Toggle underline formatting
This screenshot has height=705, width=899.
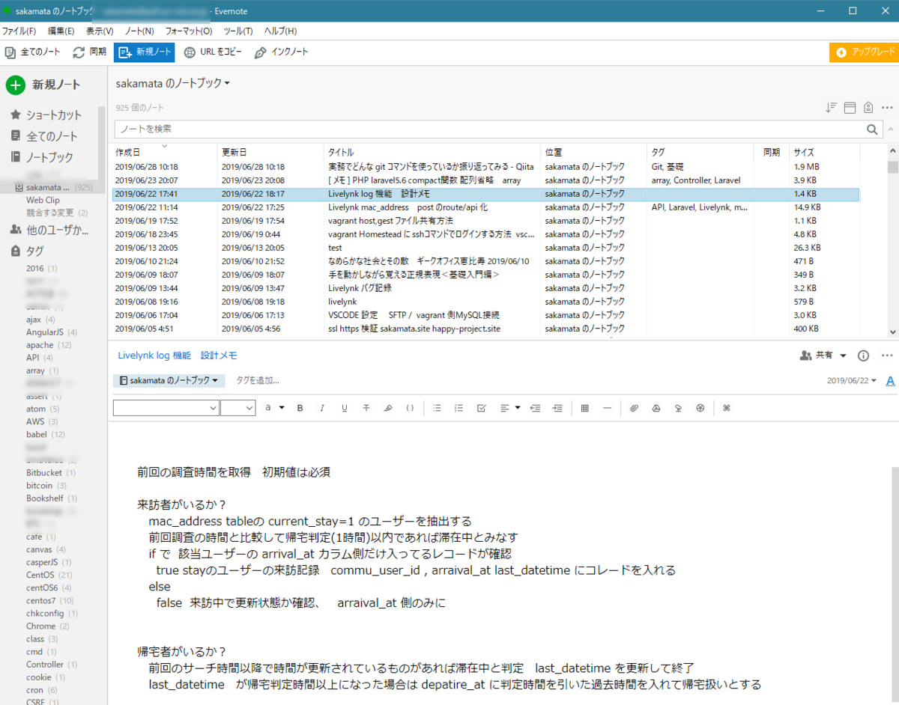345,408
